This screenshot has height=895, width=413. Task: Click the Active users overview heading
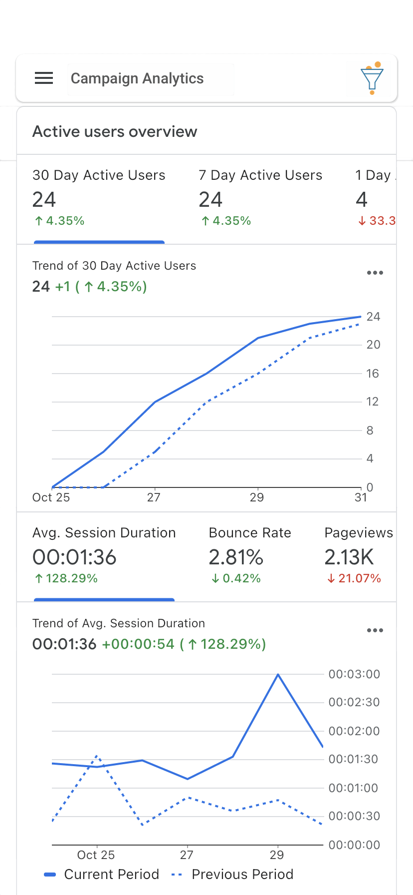[x=115, y=132]
